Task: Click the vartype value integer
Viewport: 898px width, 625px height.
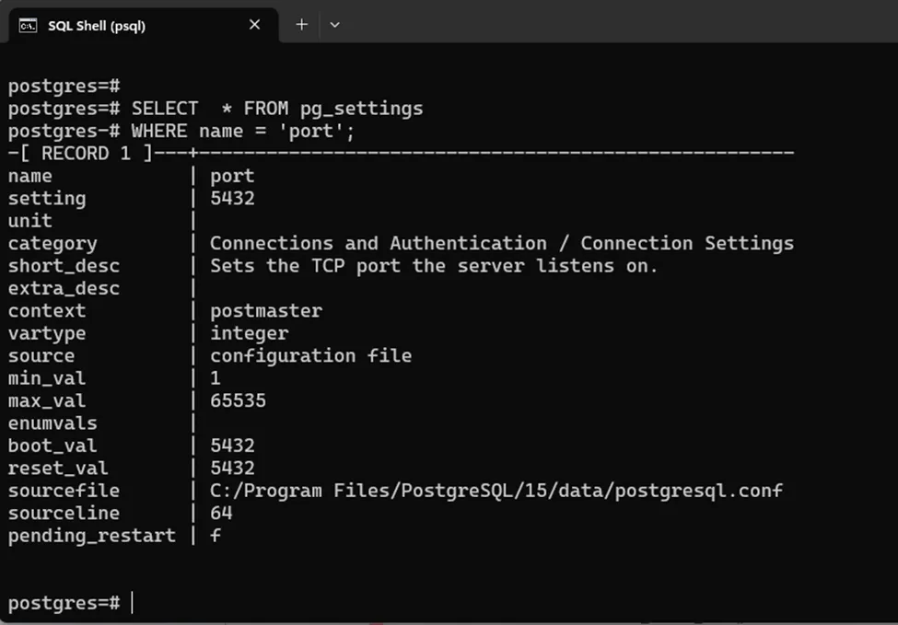Action: [x=249, y=333]
